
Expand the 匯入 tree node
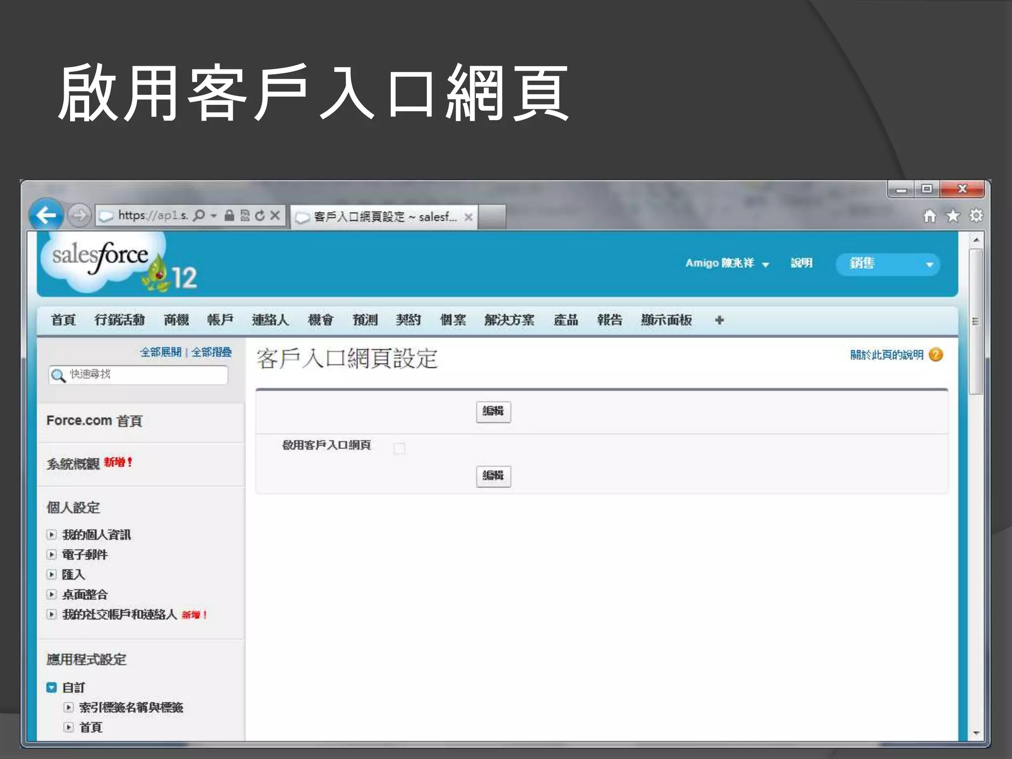[x=51, y=574]
